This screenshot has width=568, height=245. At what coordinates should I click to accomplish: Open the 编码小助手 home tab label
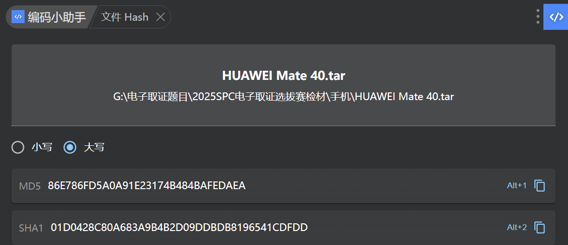pyautogui.click(x=56, y=17)
